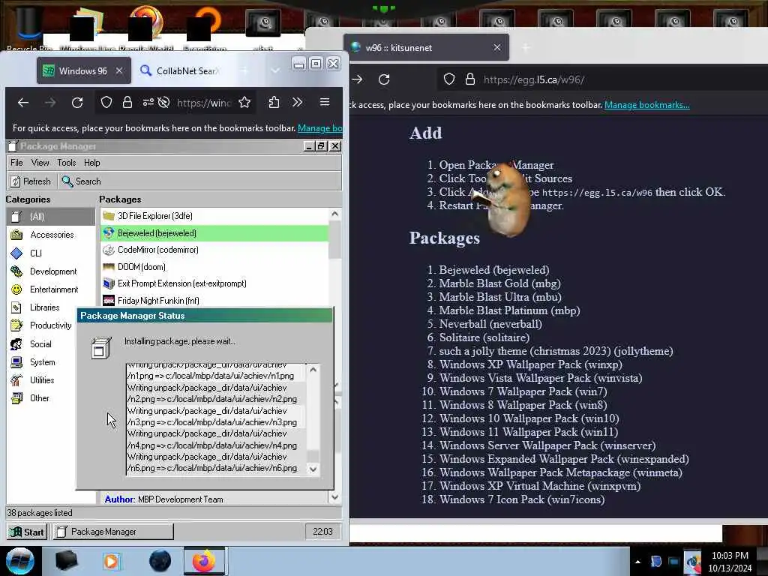Screen dimensions: 768x576
Task: Reload the page in front Firefox window
Action: point(77,102)
